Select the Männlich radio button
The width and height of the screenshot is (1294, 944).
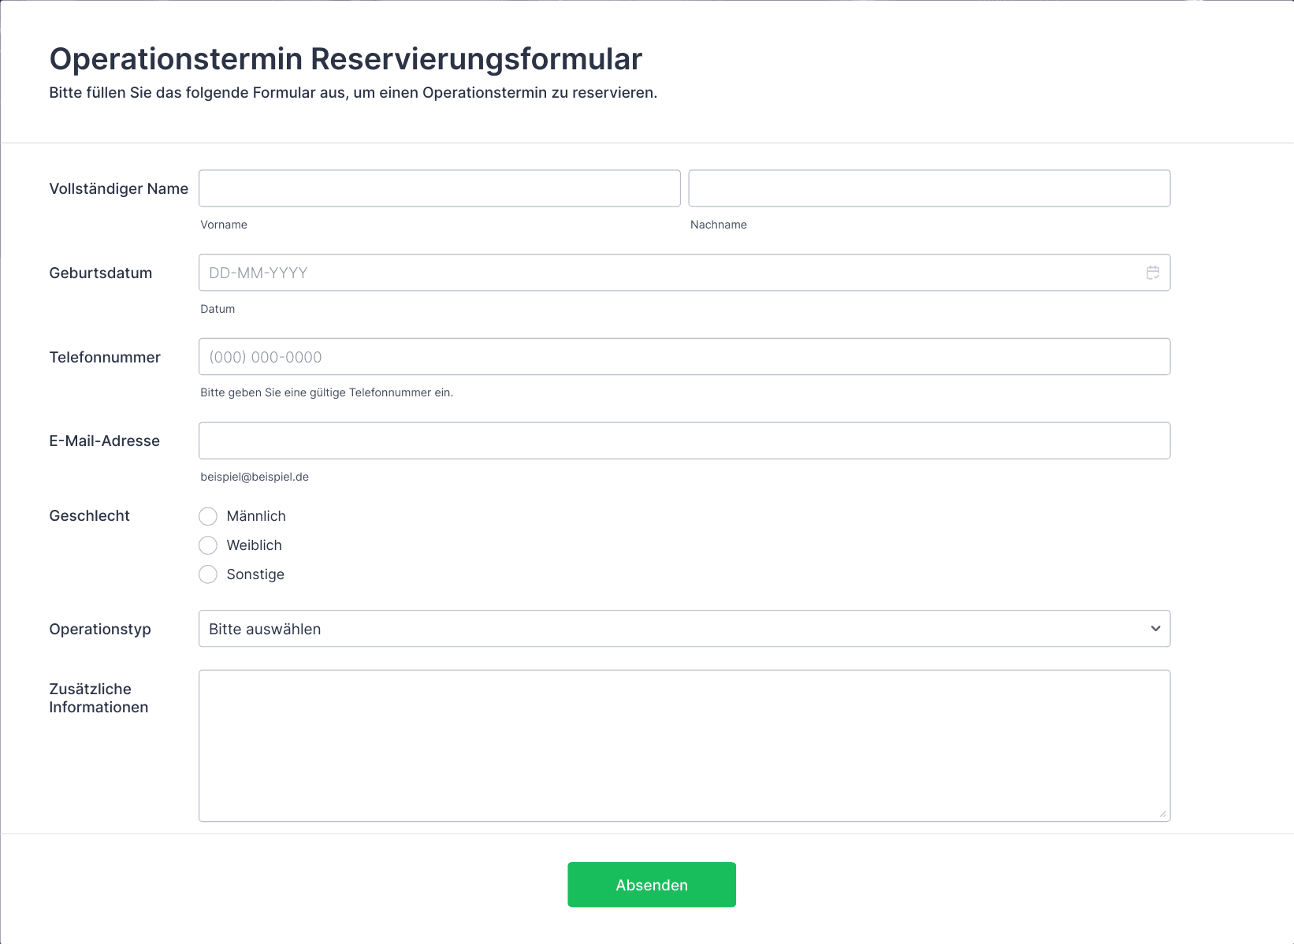pos(208,516)
